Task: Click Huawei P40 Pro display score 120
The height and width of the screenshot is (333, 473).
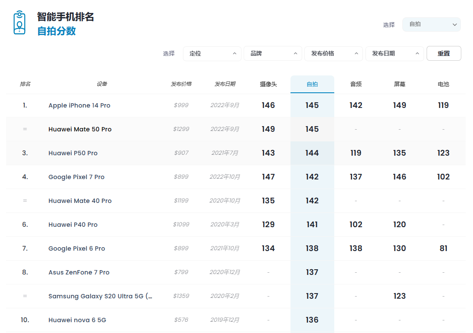Action: point(399,225)
